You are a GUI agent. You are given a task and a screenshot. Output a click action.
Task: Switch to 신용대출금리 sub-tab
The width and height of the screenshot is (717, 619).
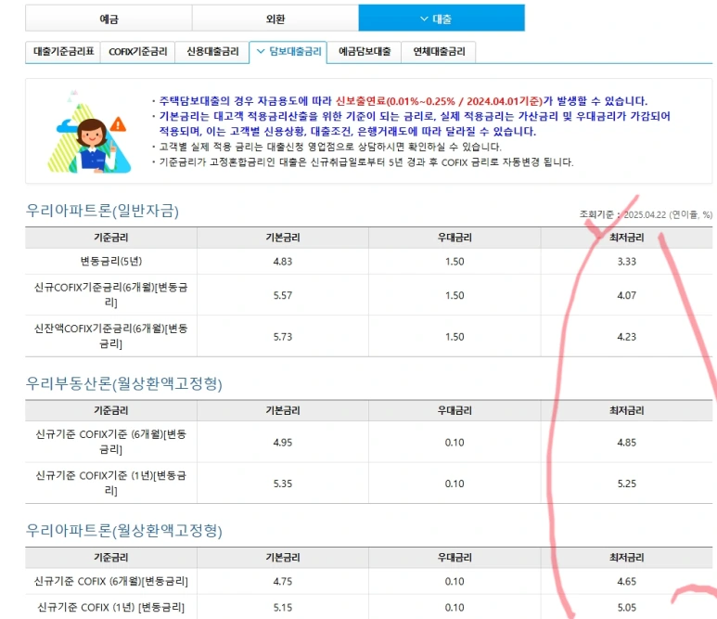[x=212, y=52]
